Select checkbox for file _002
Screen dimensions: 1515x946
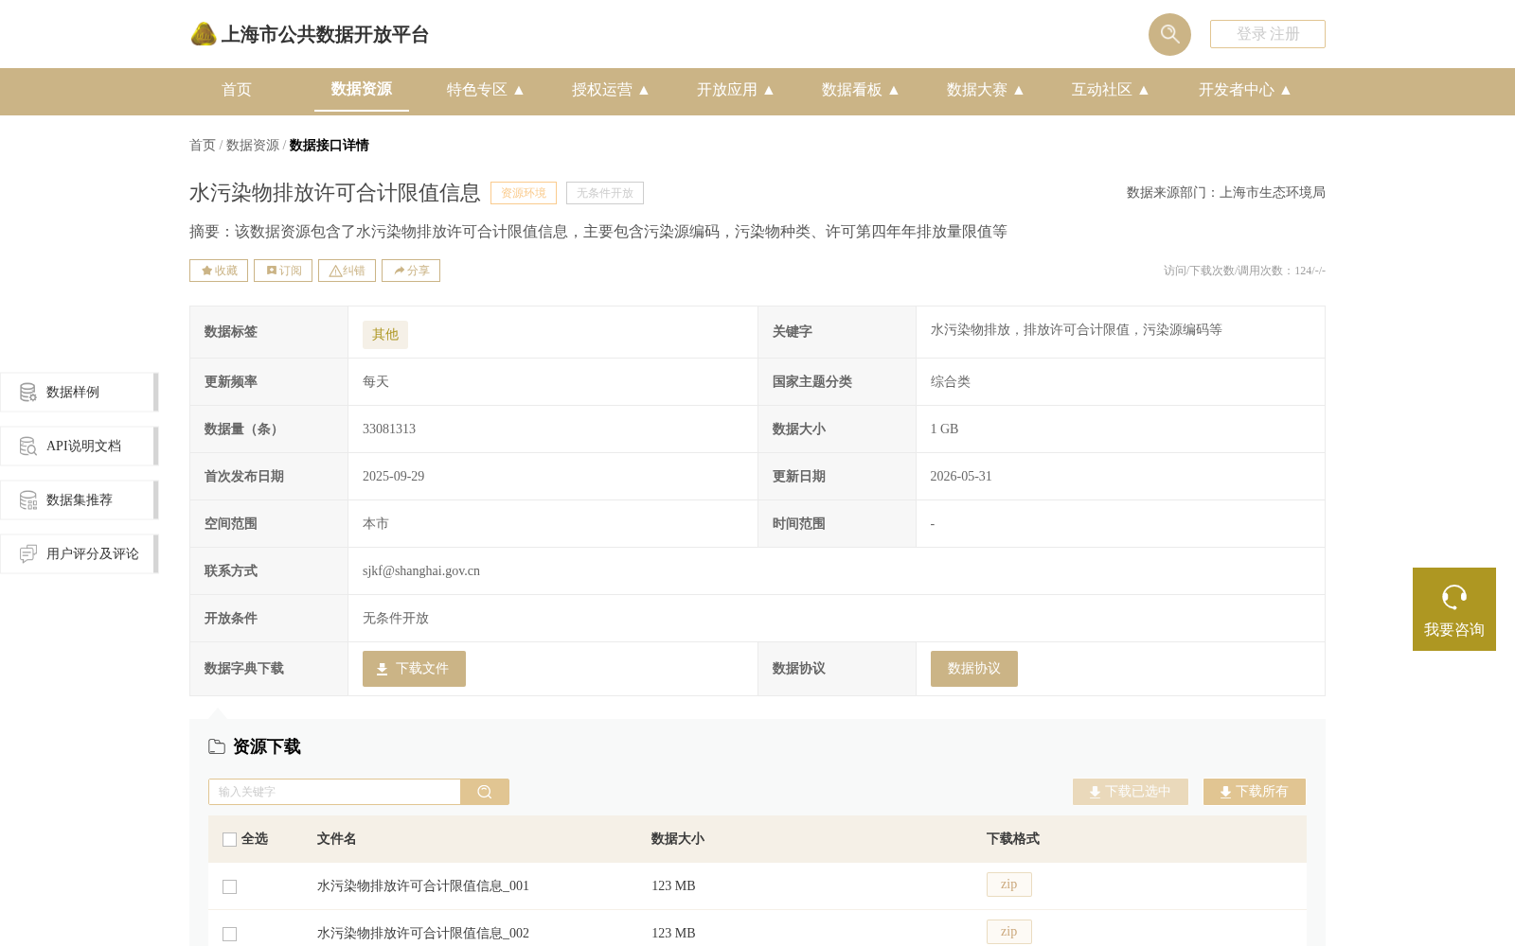point(229,934)
